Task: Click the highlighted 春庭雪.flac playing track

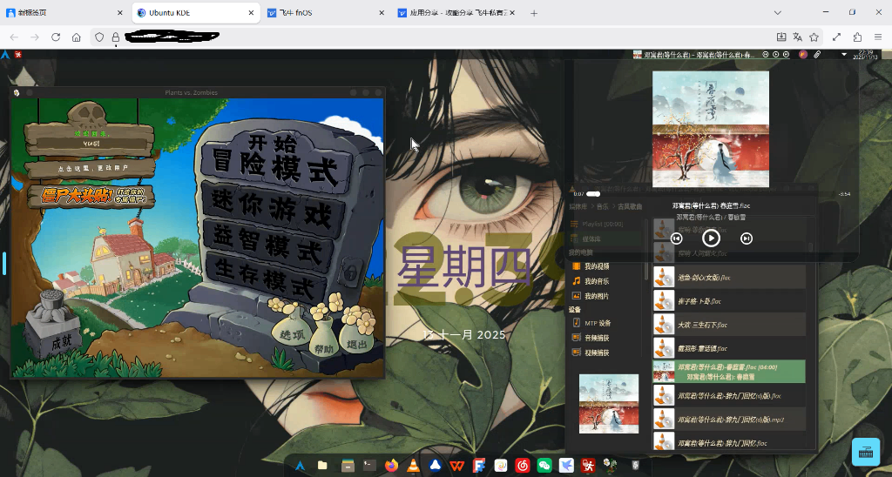Action: [x=729, y=372]
